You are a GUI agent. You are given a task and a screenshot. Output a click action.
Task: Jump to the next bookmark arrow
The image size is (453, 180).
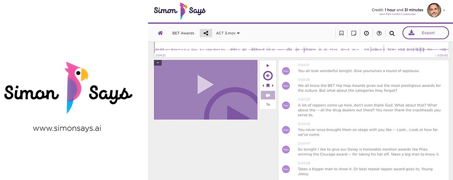[x=273, y=86]
